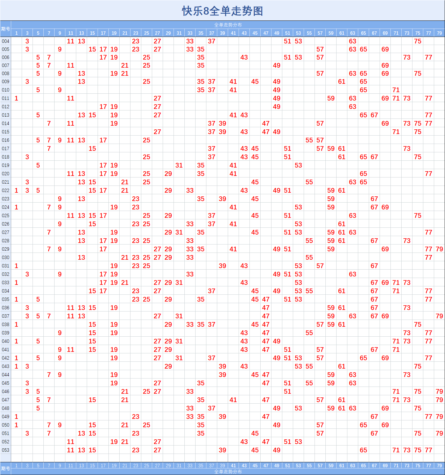
Task: Click number 45 in issue 027 row
Action: [255, 232]
